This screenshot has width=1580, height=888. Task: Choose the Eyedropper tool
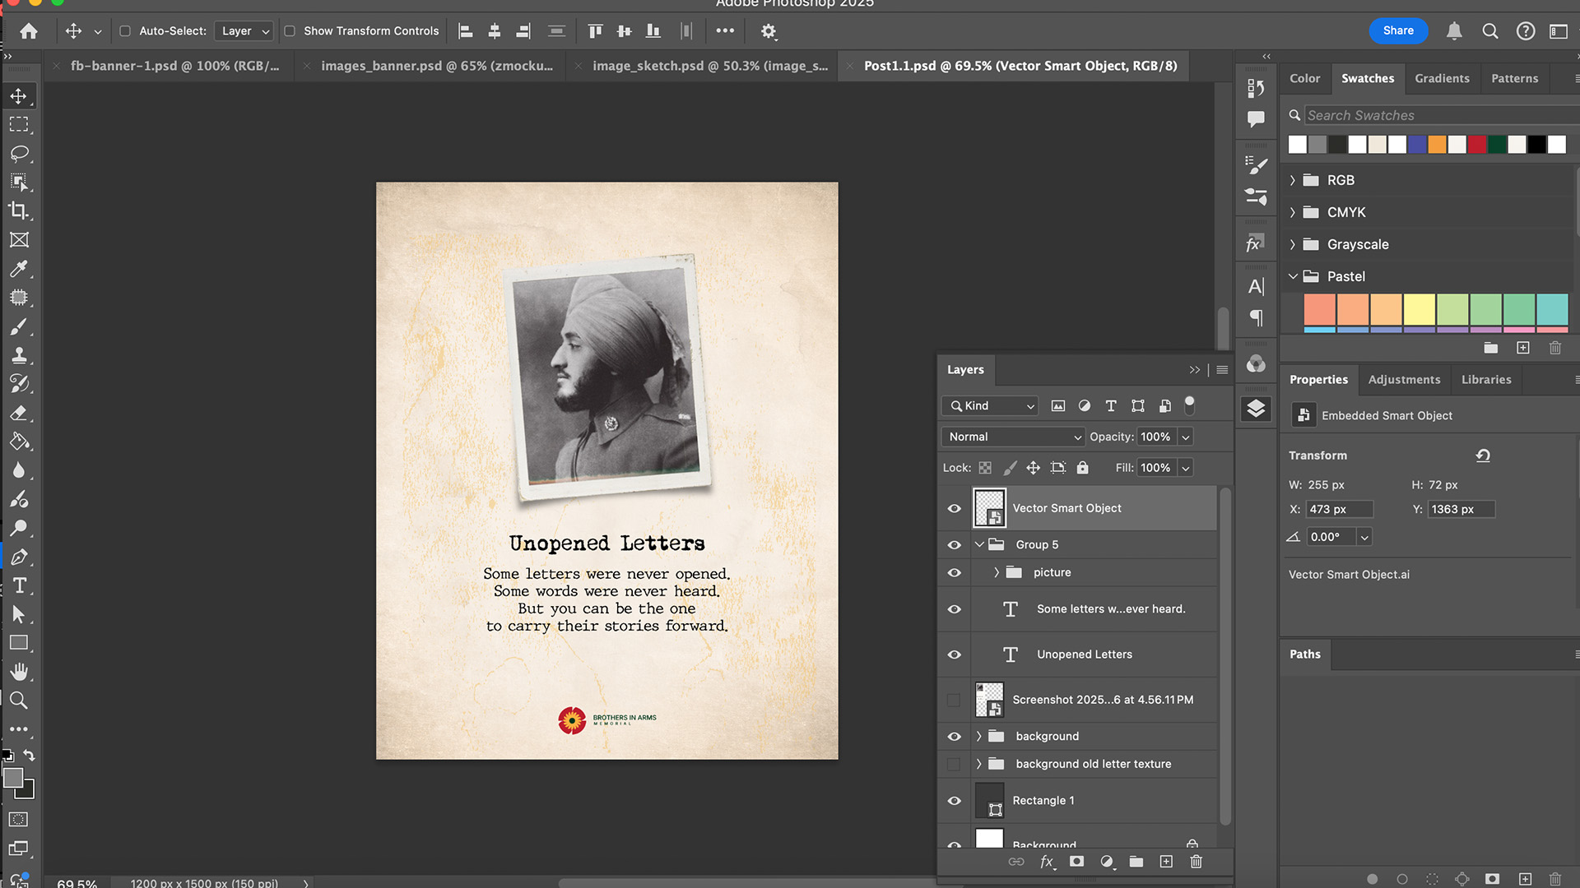coord(19,269)
